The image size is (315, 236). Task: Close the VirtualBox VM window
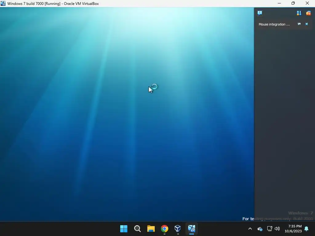pos(307,3)
